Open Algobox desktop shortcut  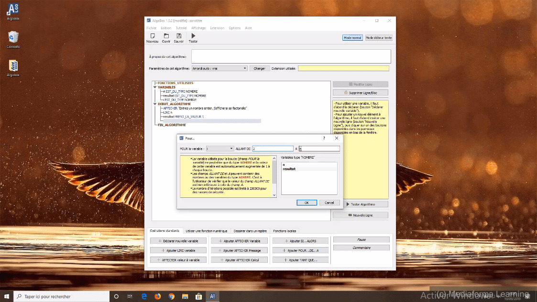(13, 8)
